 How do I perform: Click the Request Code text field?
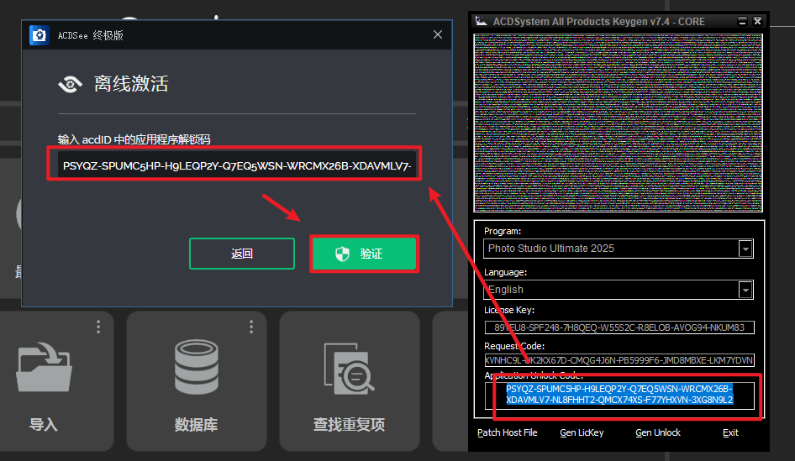(619, 360)
